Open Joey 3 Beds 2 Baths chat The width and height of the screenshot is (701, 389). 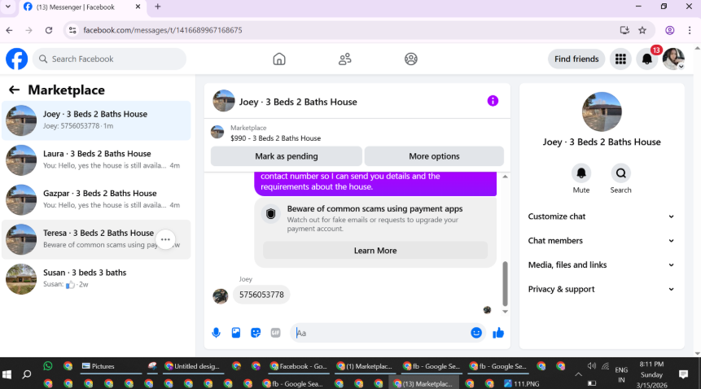point(96,120)
